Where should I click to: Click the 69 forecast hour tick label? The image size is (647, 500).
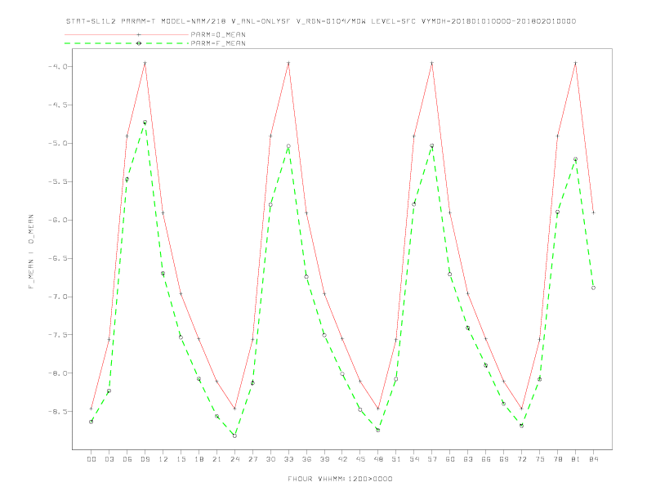504,459
